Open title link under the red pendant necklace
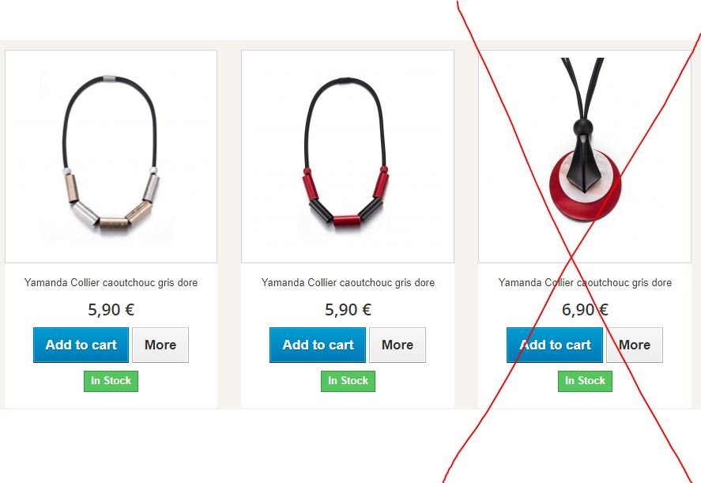701x483 pixels. (x=585, y=283)
